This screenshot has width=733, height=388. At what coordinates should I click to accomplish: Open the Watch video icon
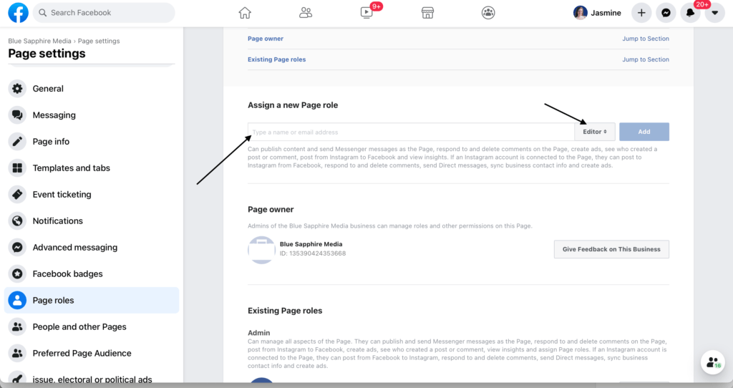[x=366, y=13]
